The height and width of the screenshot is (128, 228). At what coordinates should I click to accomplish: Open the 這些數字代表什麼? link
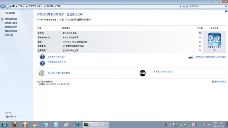pos(56,57)
